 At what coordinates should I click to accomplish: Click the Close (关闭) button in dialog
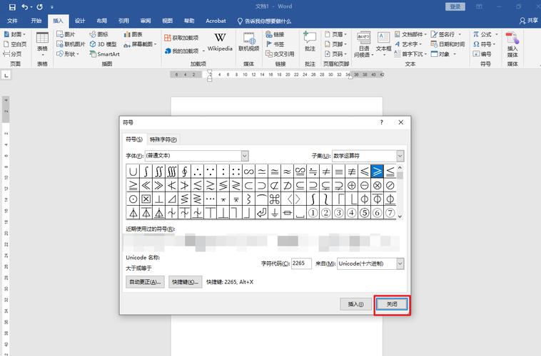coord(392,304)
